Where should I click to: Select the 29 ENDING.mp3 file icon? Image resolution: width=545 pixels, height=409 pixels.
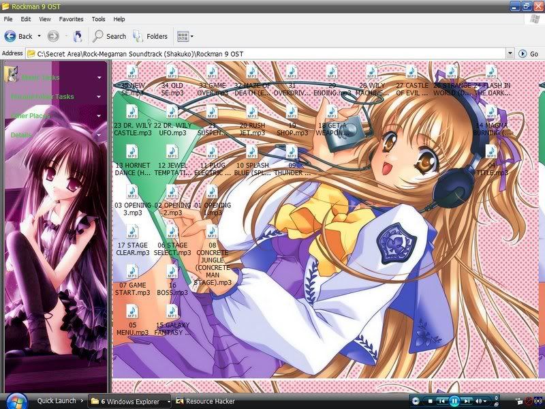pos(332,72)
